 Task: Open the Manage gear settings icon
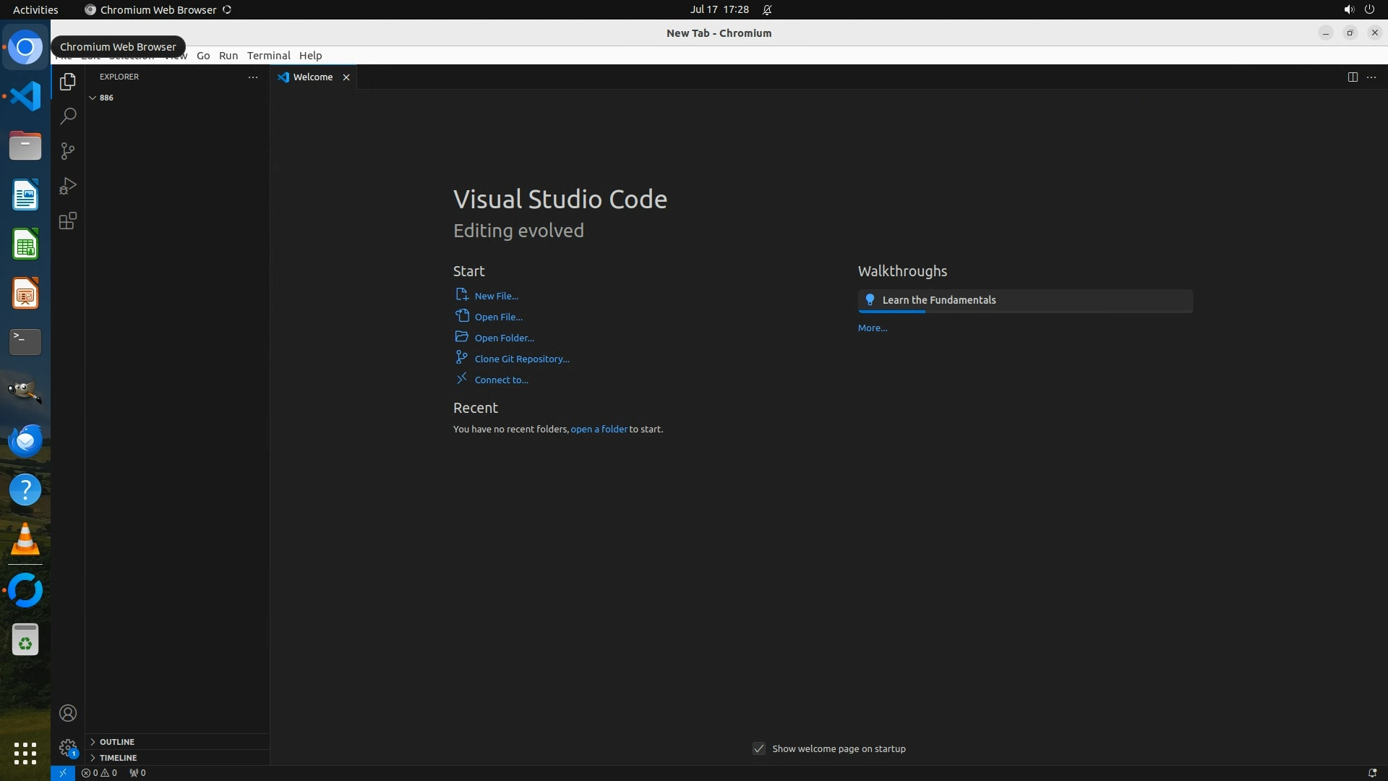(68, 748)
